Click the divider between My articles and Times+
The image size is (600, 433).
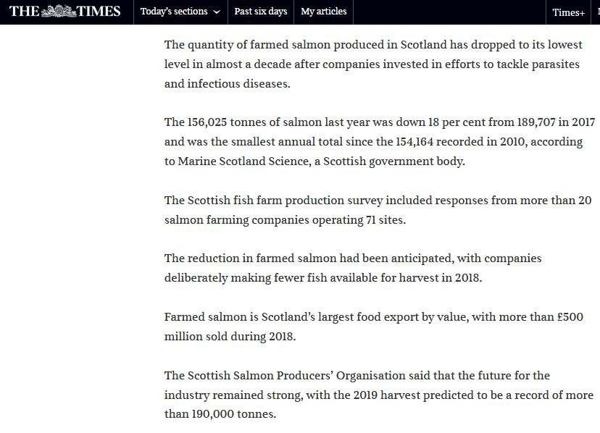coord(351,12)
